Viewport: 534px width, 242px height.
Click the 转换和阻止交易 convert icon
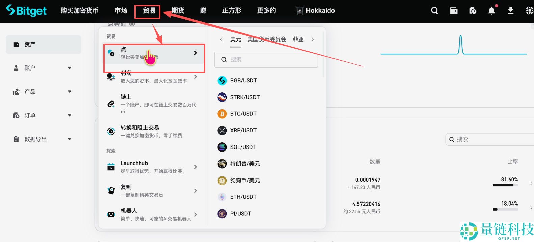tap(111, 131)
